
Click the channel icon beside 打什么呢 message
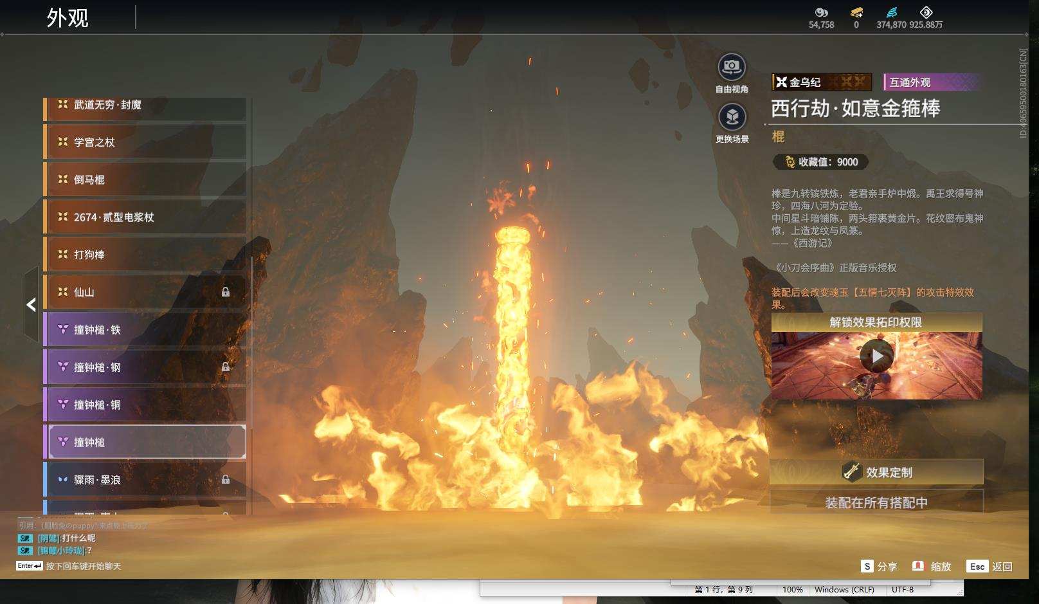coord(25,538)
